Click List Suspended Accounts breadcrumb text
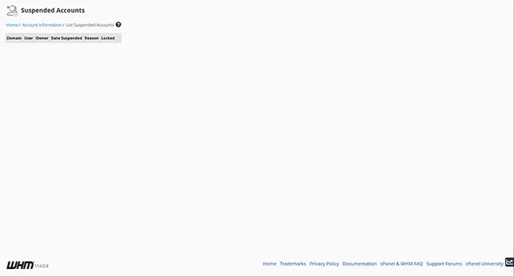 [90, 25]
